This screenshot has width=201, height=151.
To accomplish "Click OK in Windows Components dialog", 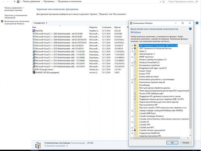I will 172,142.
